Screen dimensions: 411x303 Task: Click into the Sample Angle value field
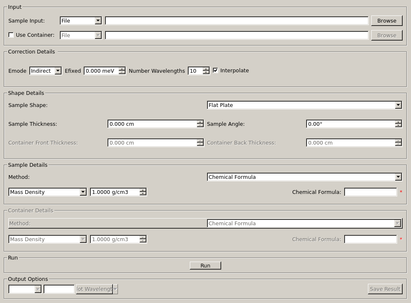(350, 124)
